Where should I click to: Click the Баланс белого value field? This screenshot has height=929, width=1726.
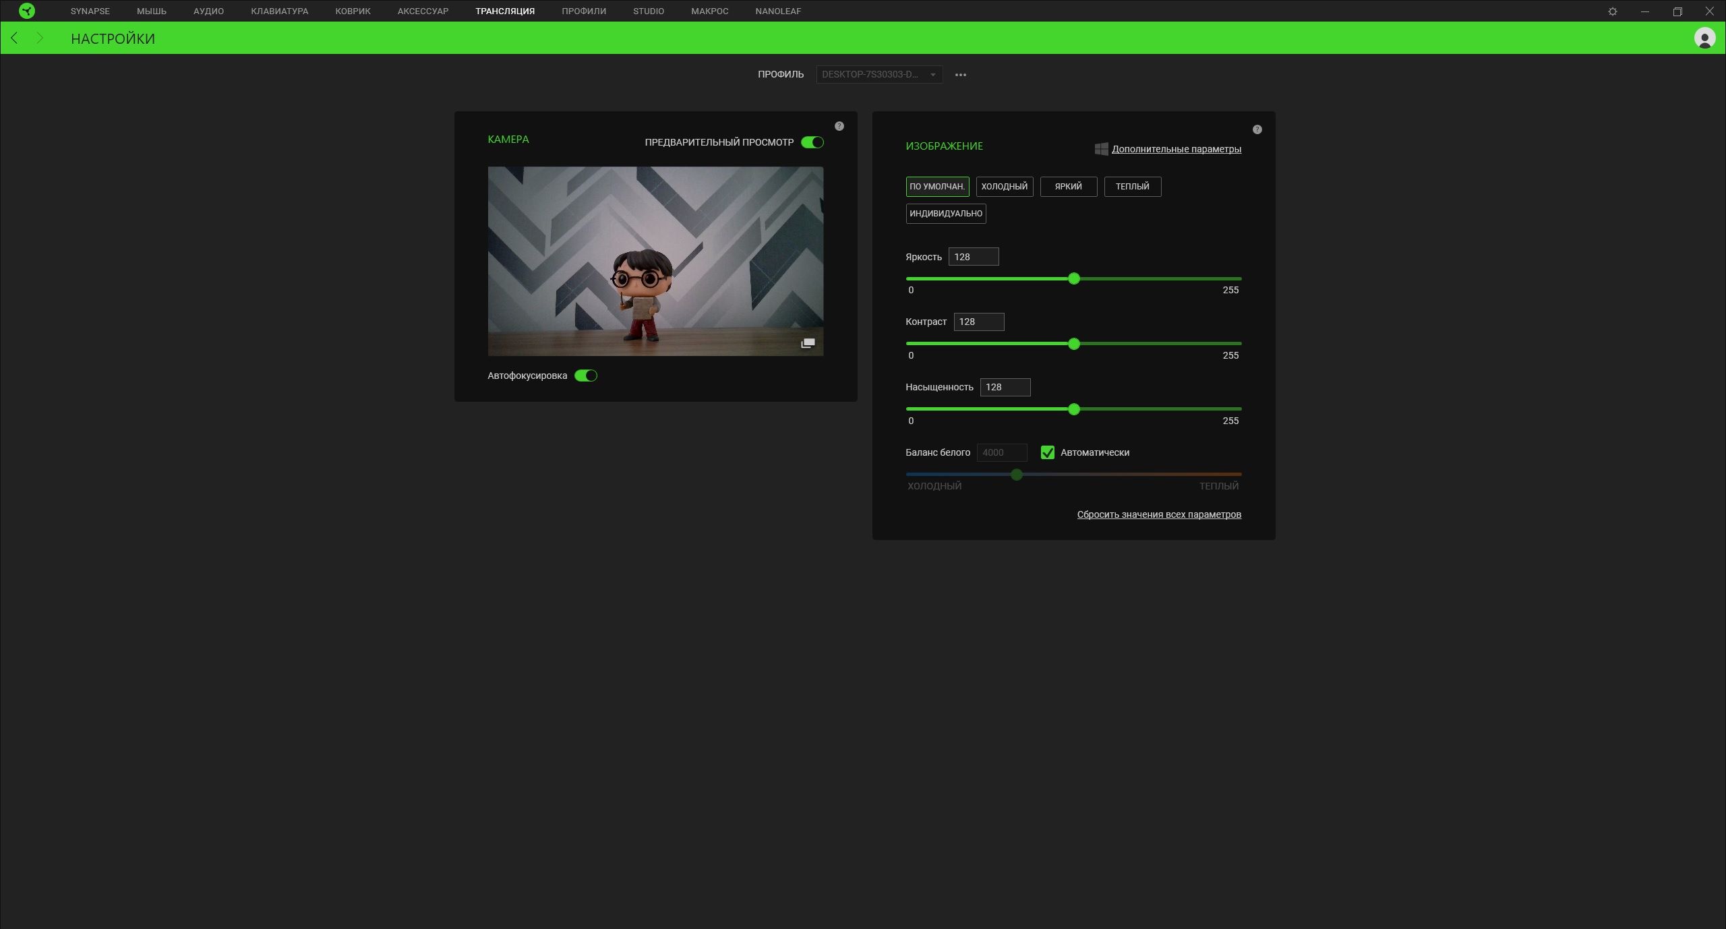[1002, 452]
